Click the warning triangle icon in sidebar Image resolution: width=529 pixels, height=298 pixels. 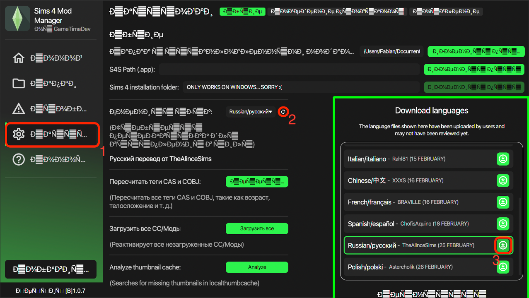[x=18, y=109]
